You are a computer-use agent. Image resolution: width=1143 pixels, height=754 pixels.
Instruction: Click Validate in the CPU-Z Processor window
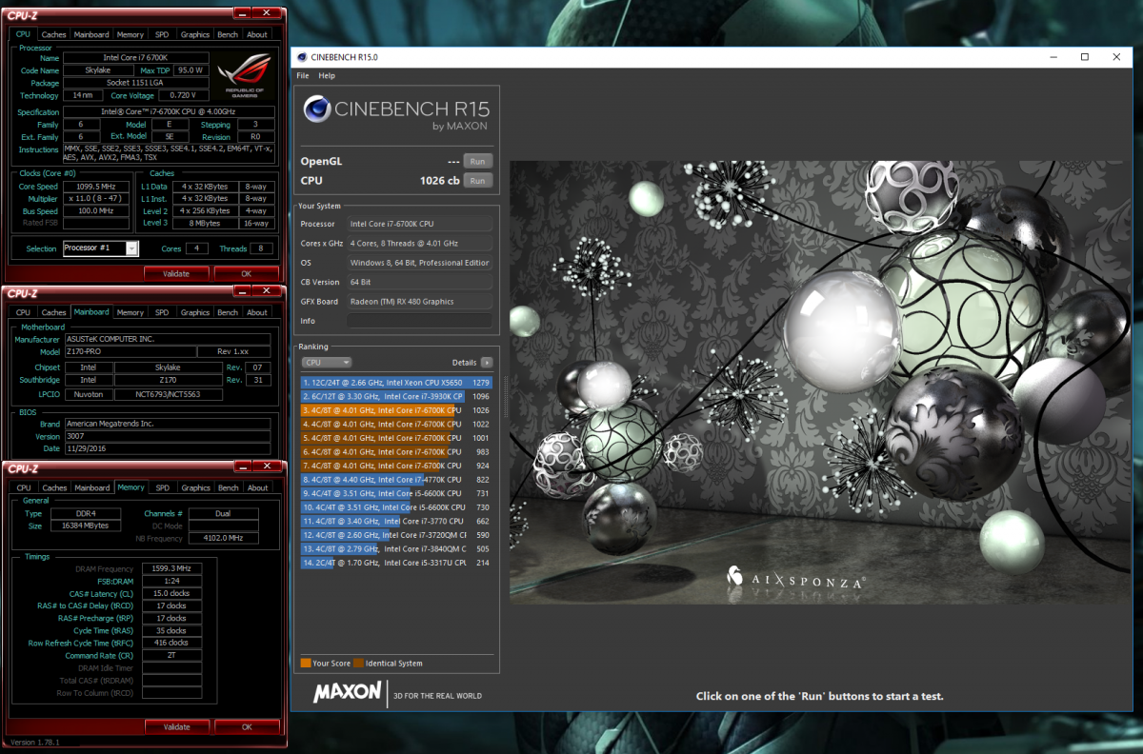point(176,273)
